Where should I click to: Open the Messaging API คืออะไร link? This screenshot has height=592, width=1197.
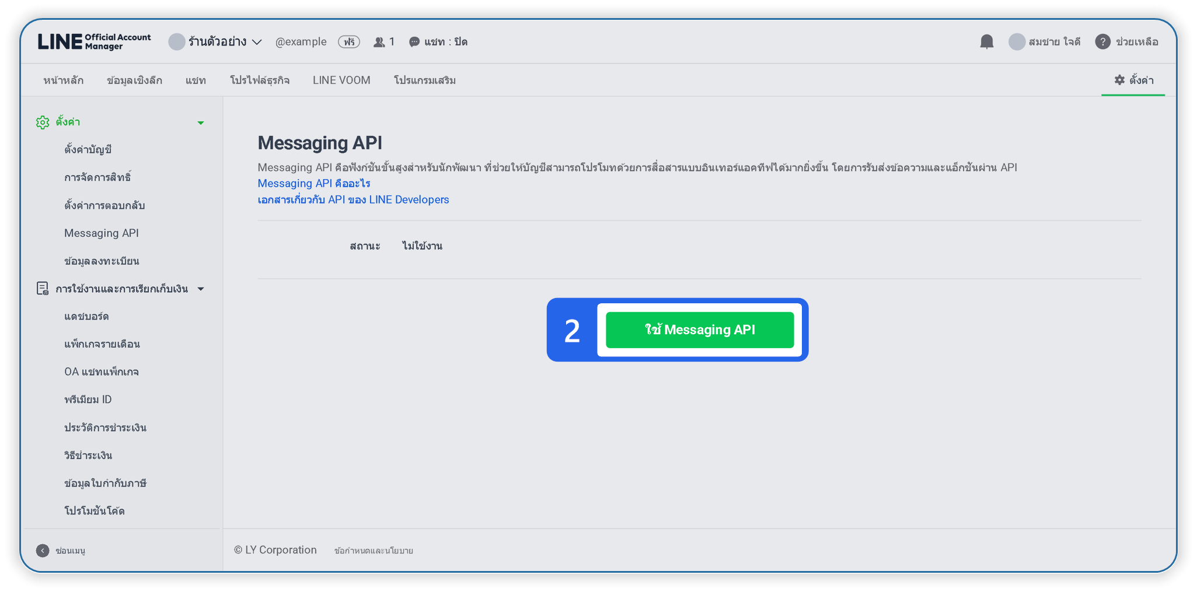314,183
